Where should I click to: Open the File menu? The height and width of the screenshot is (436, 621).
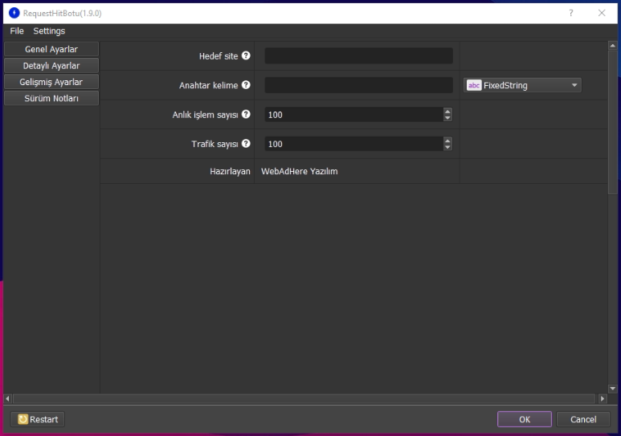click(17, 31)
